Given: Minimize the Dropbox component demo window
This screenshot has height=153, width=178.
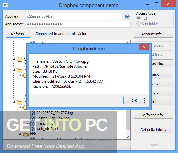Looking at the screenshot, I should pyautogui.click(x=147, y=4).
